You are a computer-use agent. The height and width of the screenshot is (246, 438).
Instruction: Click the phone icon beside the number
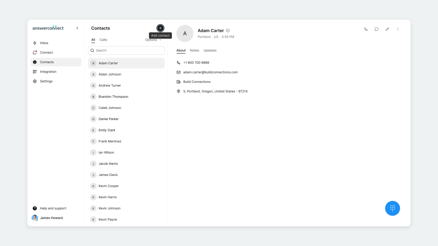point(178,63)
